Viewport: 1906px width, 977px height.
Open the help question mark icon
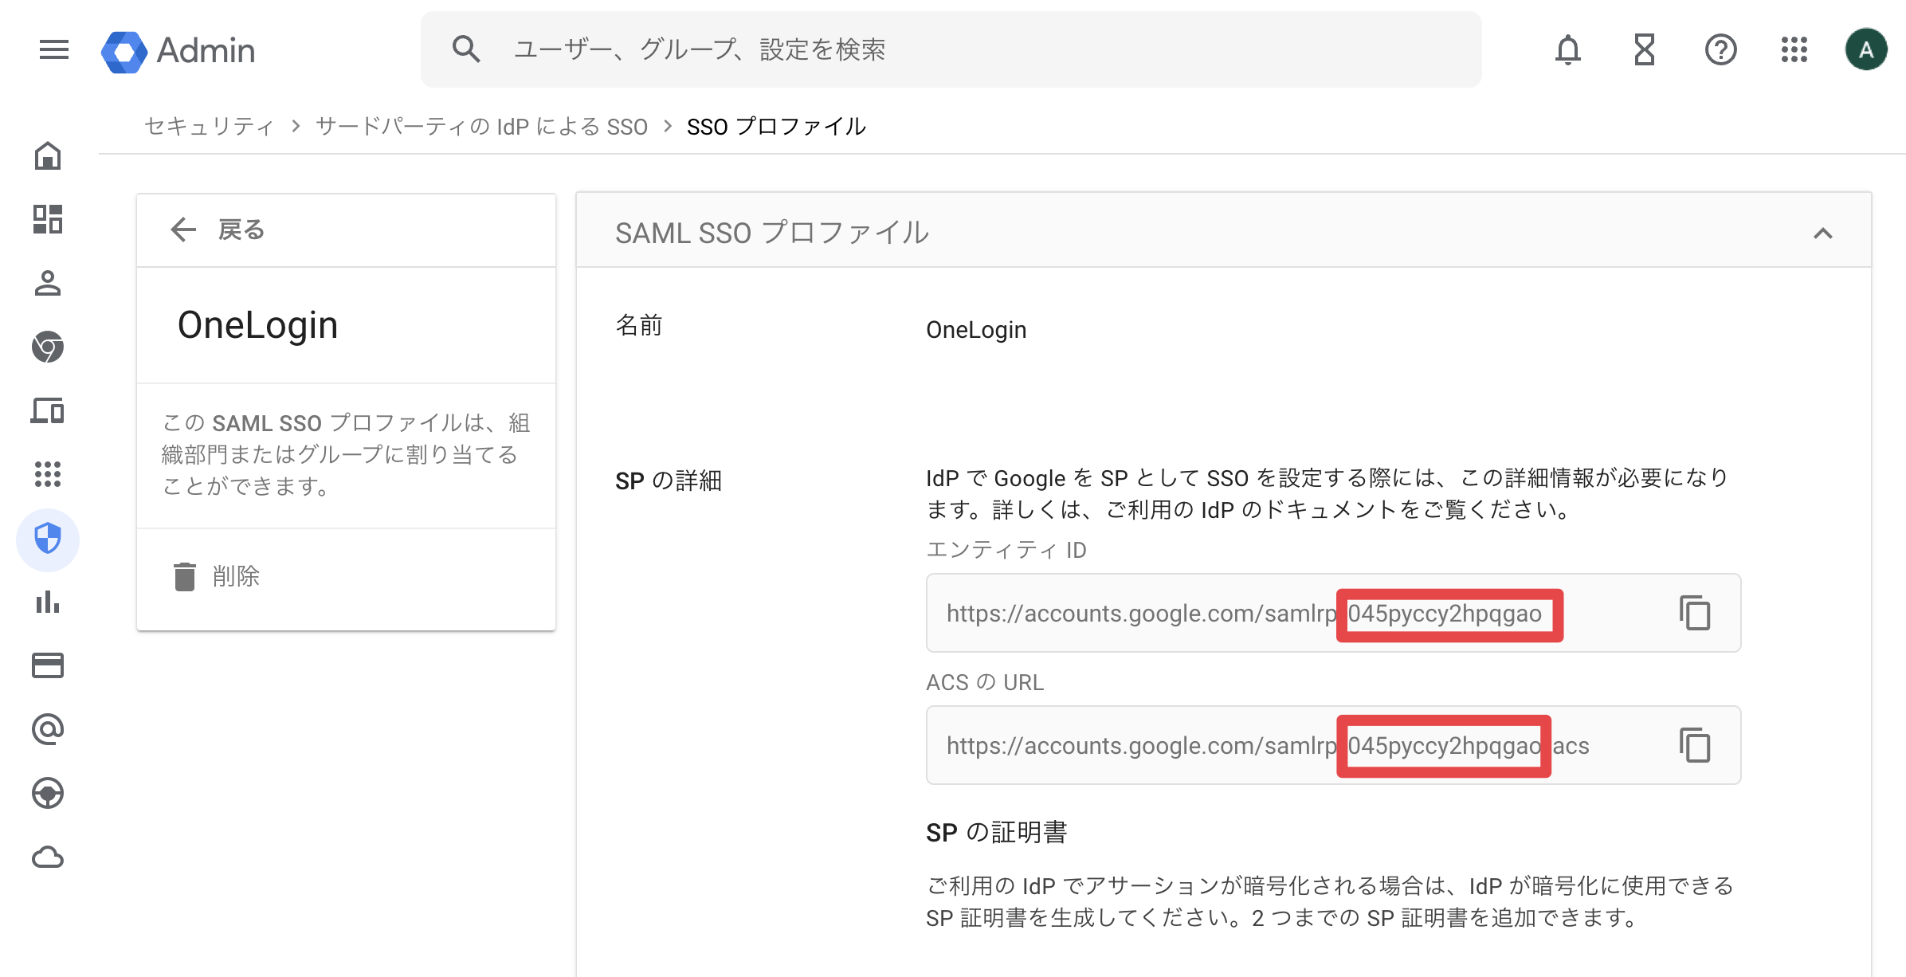click(x=1720, y=50)
